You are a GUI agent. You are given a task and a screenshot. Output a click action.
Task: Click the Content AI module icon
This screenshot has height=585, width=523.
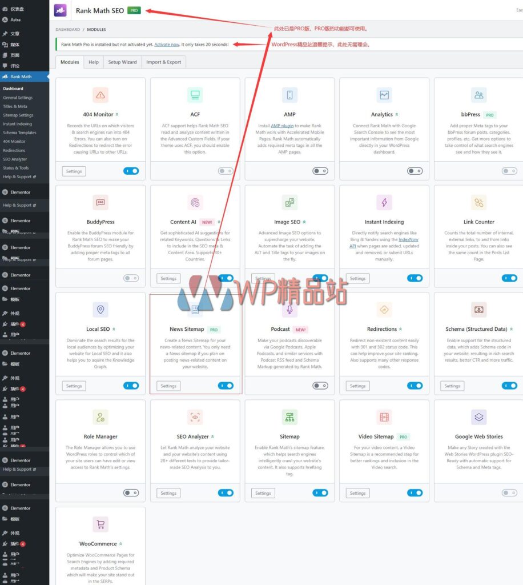pos(195,202)
